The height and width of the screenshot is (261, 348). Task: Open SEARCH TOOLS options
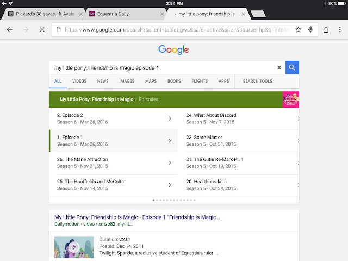point(257,81)
